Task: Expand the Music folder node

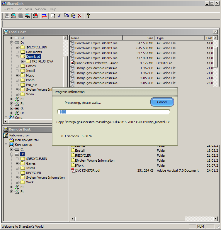Action: (x=17, y=76)
